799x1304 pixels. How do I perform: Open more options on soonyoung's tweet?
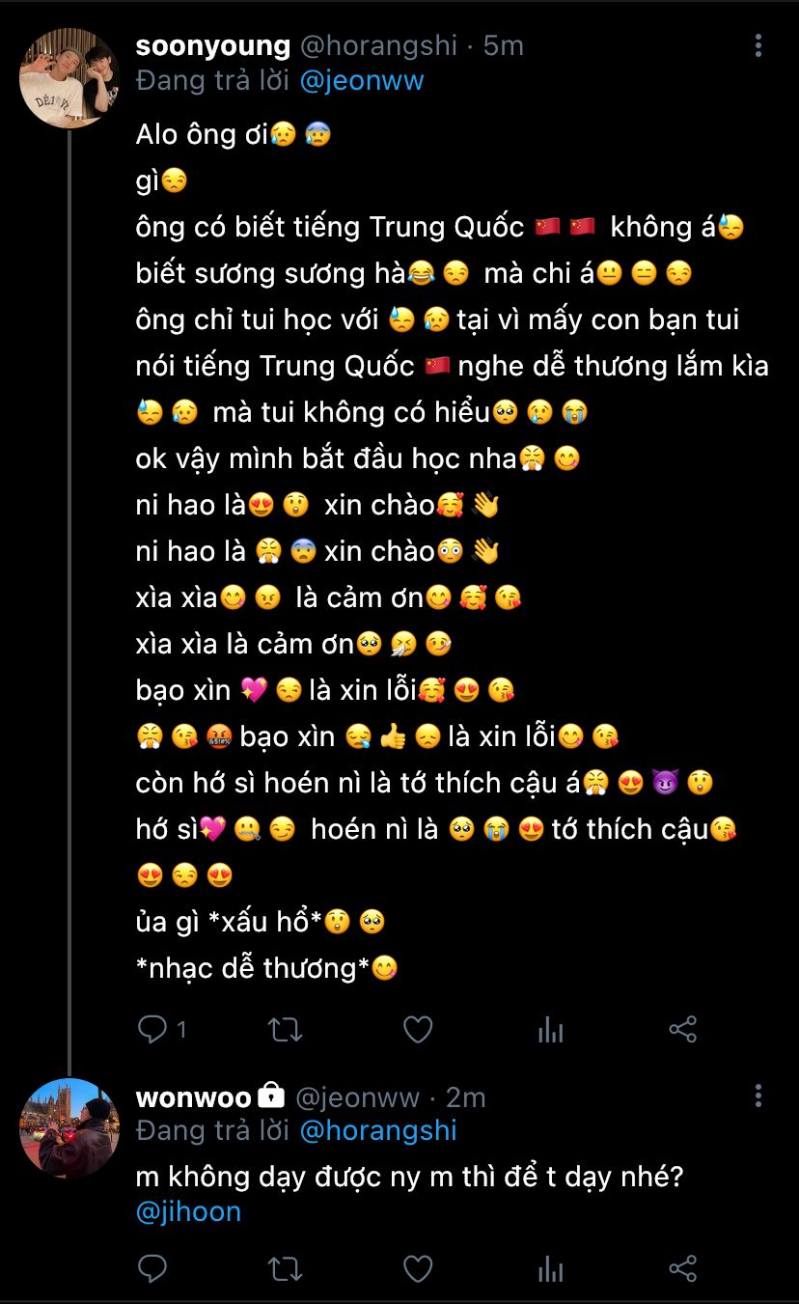[x=758, y=45]
